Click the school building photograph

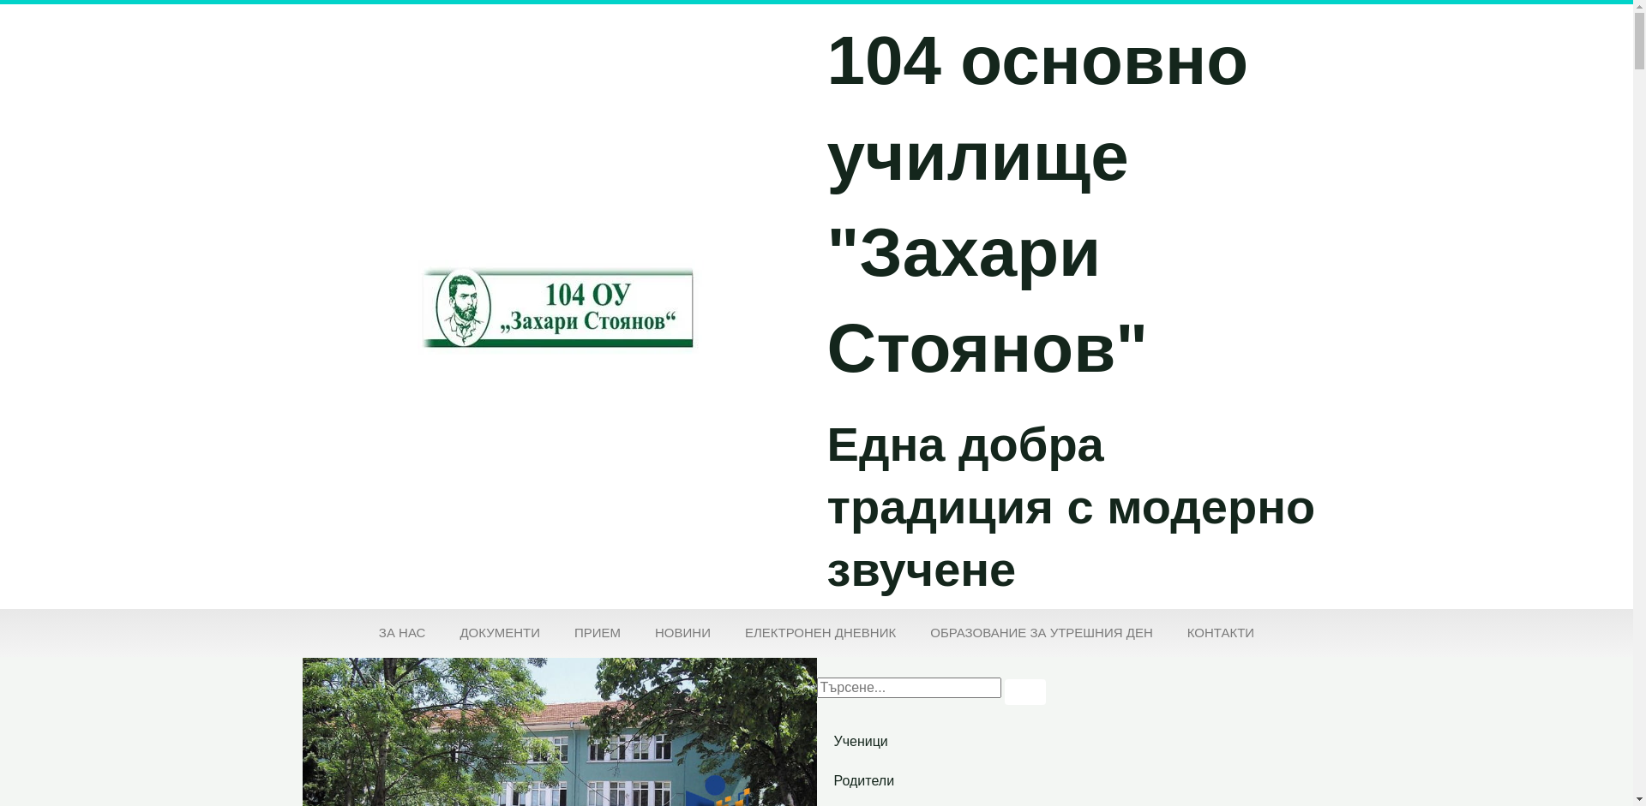(x=559, y=732)
